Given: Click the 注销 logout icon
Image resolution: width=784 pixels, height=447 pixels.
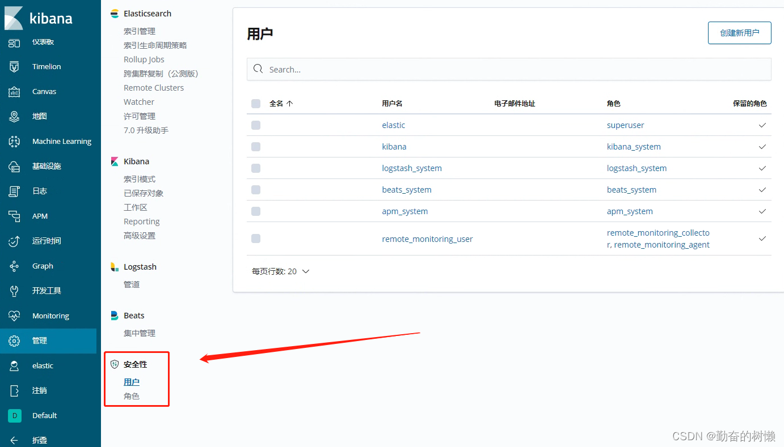Looking at the screenshot, I should click(14, 391).
